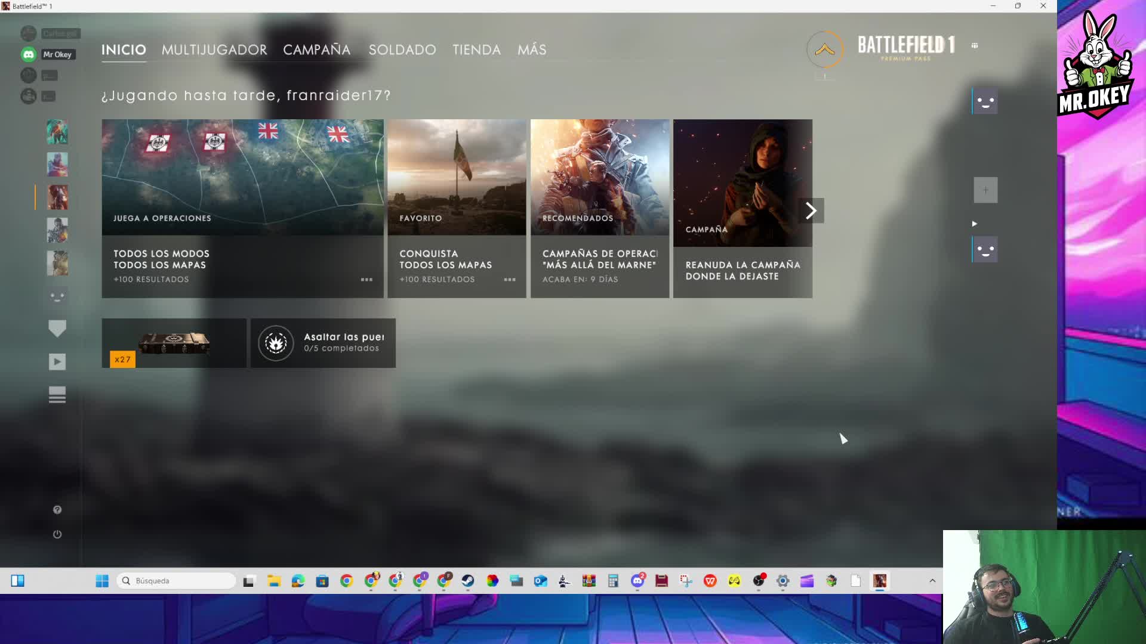Open the friends smiley icon in left sidebar
The image size is (1146, 644).
[57, 296]
